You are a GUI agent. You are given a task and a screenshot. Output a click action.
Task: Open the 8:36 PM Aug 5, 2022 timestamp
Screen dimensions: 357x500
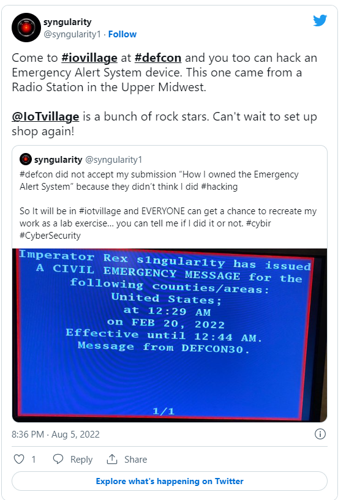(56, 435)
